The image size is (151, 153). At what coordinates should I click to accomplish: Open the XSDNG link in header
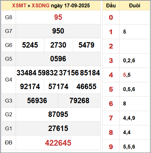(x=41, y=5)
